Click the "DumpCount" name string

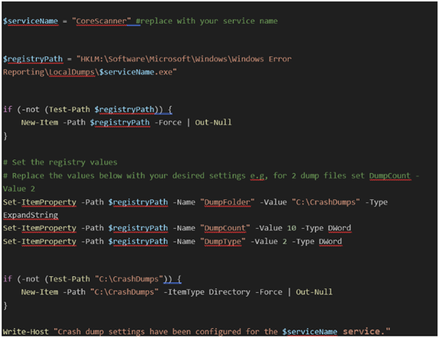224,228
